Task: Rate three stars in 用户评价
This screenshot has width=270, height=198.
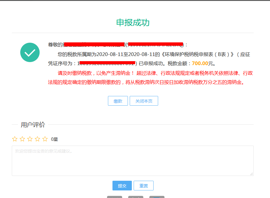Action: pyautogui.click(x=30, y=139)
